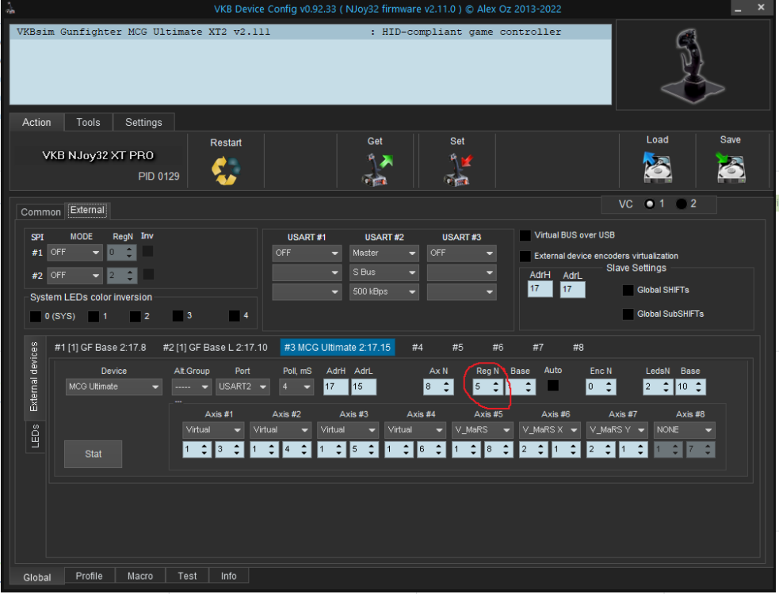Open the USART #2 Master dropdown
The image size is (779, 594).
(x=384, y=253)
